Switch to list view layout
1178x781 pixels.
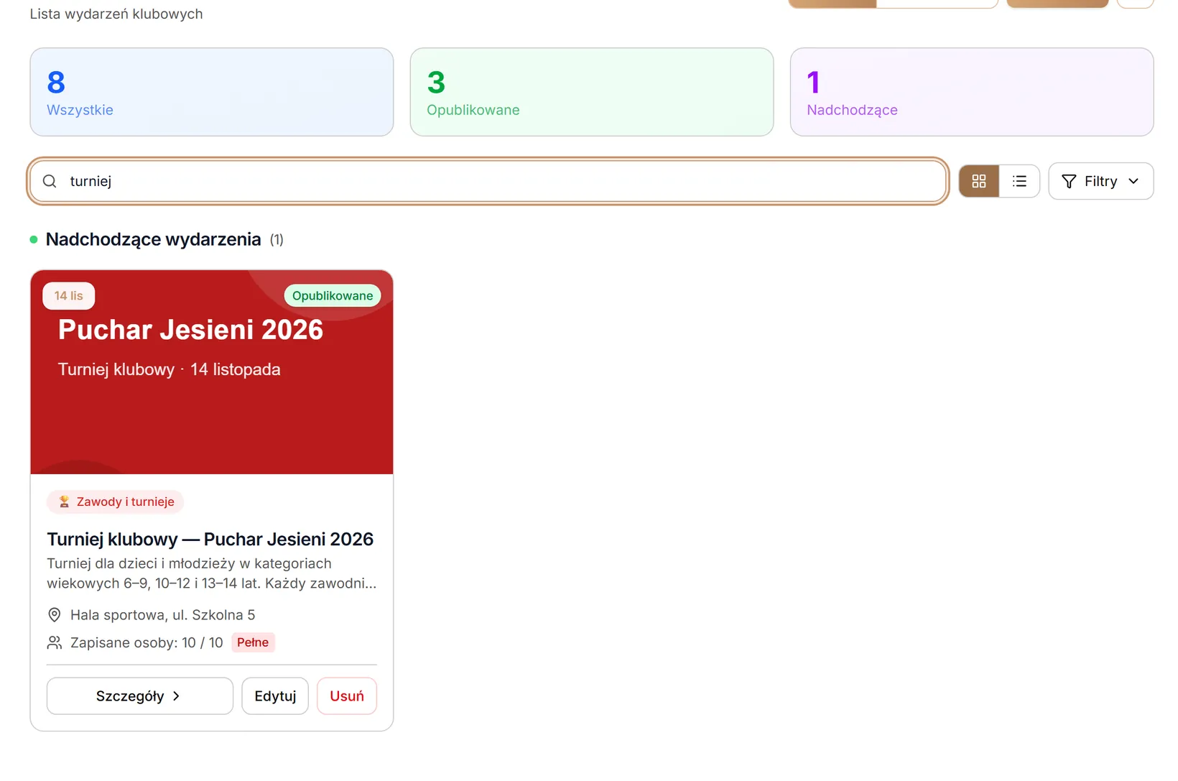(x=1019, y=181)
